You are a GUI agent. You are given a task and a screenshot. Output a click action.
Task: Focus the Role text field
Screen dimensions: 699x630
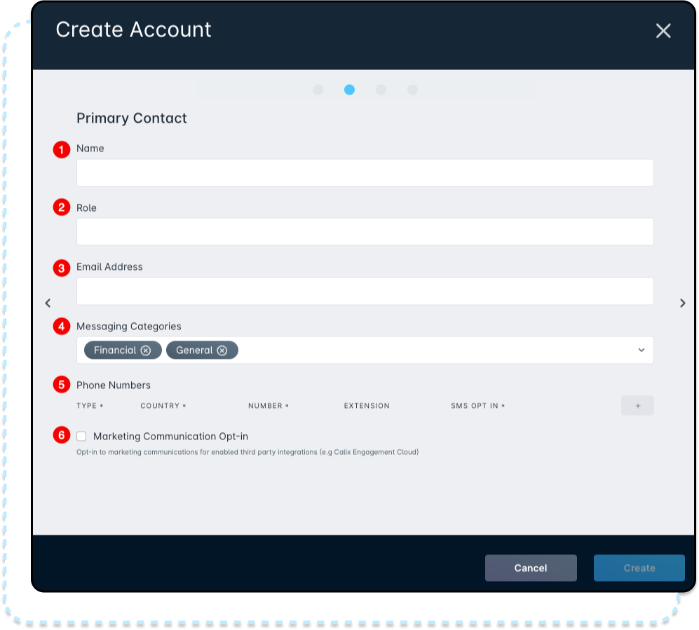[365, 232]
